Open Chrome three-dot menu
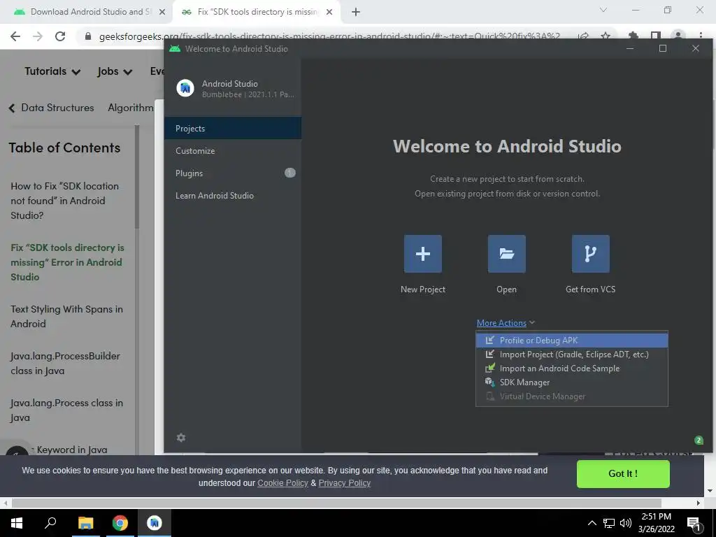Screen dimensions: 716x537 click(x=701, y=36)
